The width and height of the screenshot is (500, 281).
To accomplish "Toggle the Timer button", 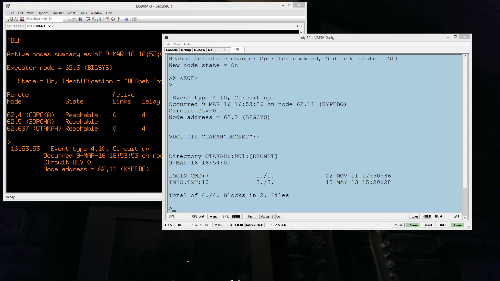I will click(458, 225).
